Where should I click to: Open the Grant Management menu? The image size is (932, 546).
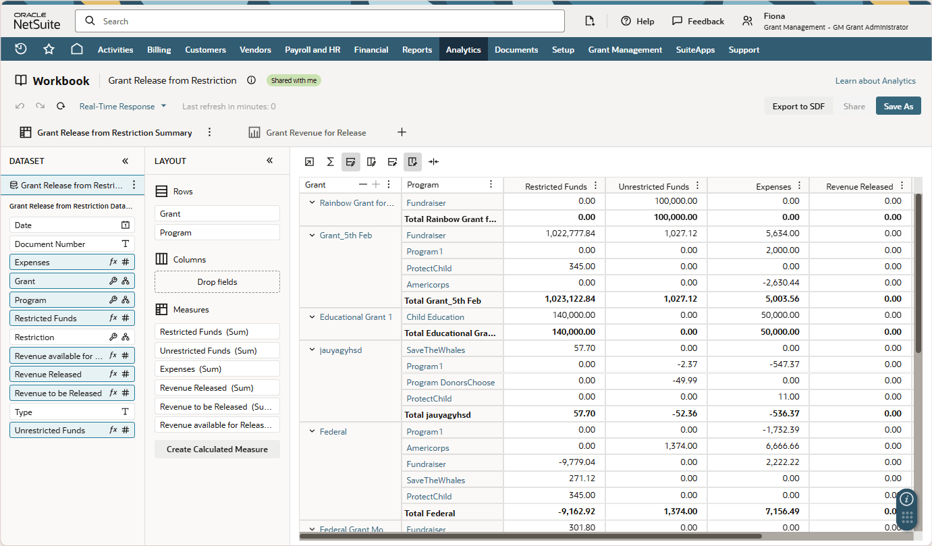coord(625,49)
